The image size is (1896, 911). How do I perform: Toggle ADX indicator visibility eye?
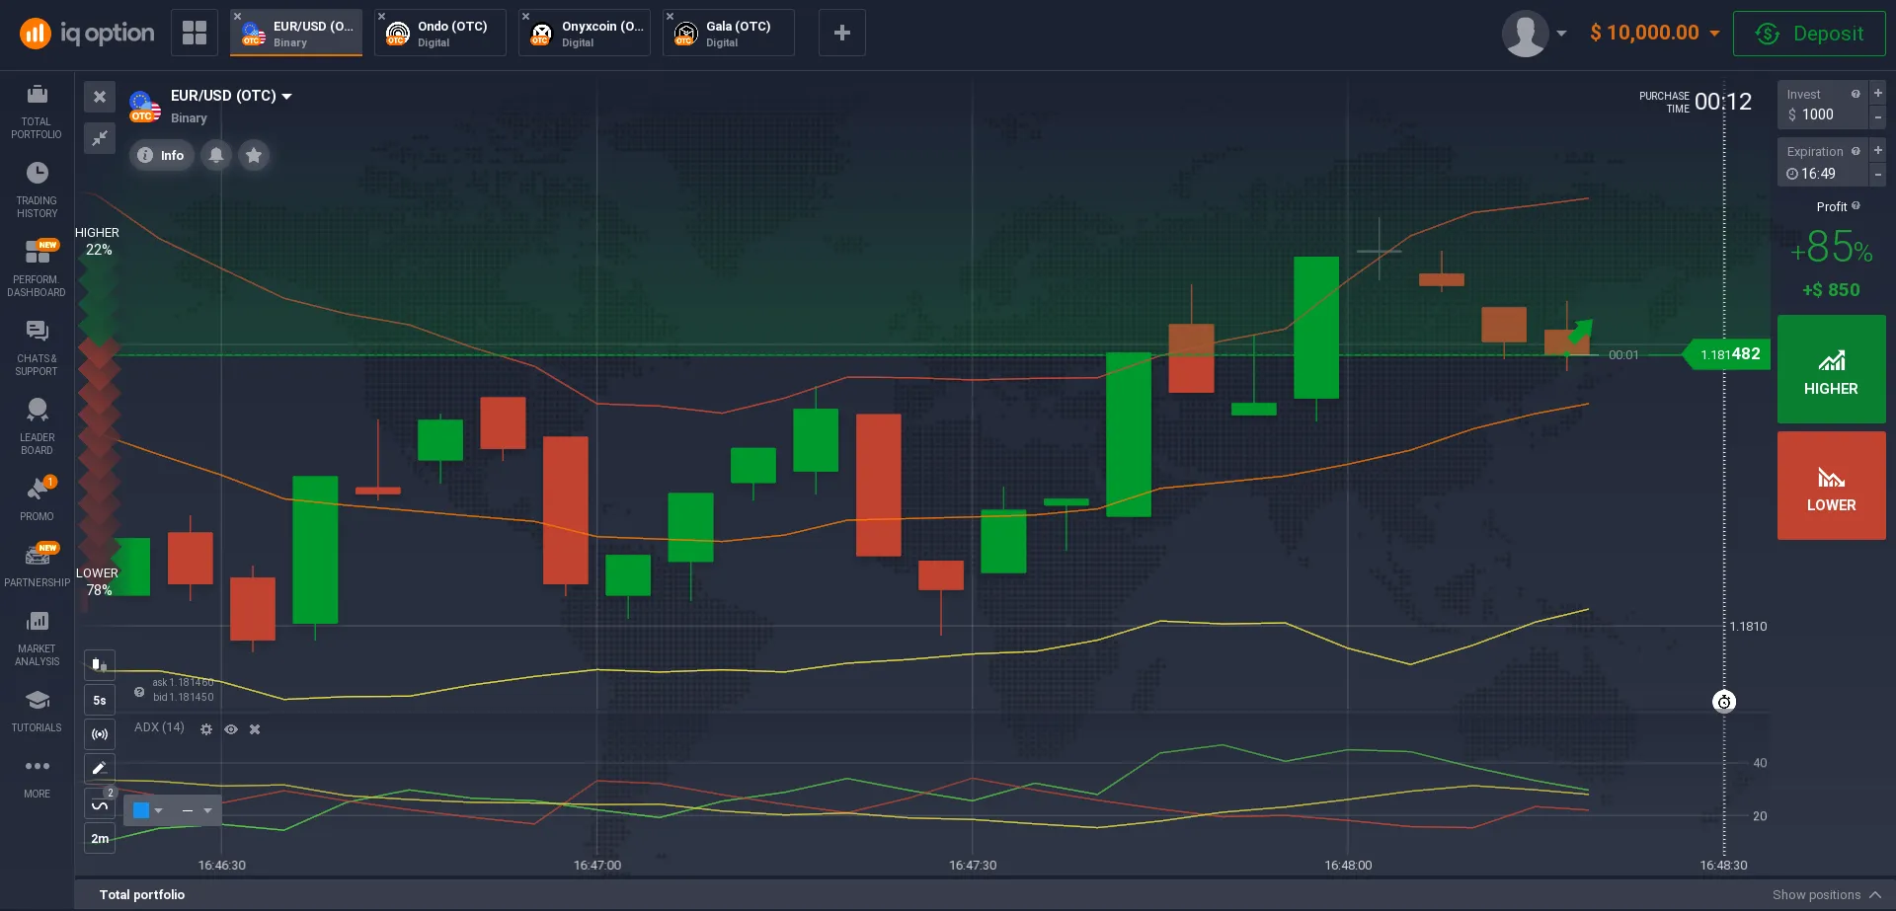231,729
